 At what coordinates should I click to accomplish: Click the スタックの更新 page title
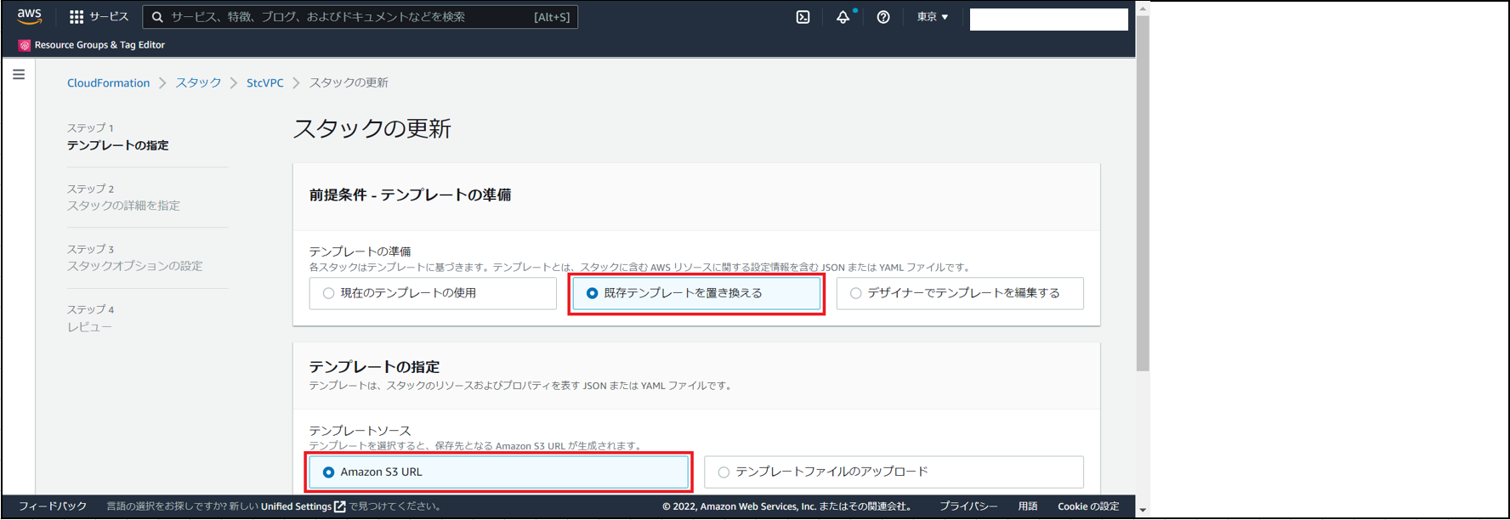[372, 128]
